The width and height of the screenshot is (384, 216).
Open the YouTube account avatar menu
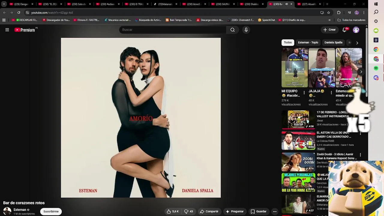356,30
